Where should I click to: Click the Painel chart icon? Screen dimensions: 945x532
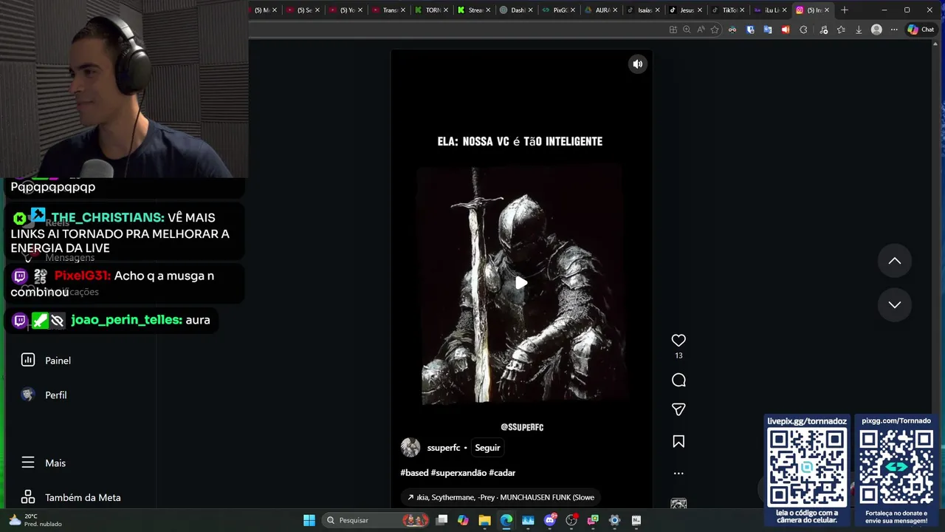click(28, 360)
